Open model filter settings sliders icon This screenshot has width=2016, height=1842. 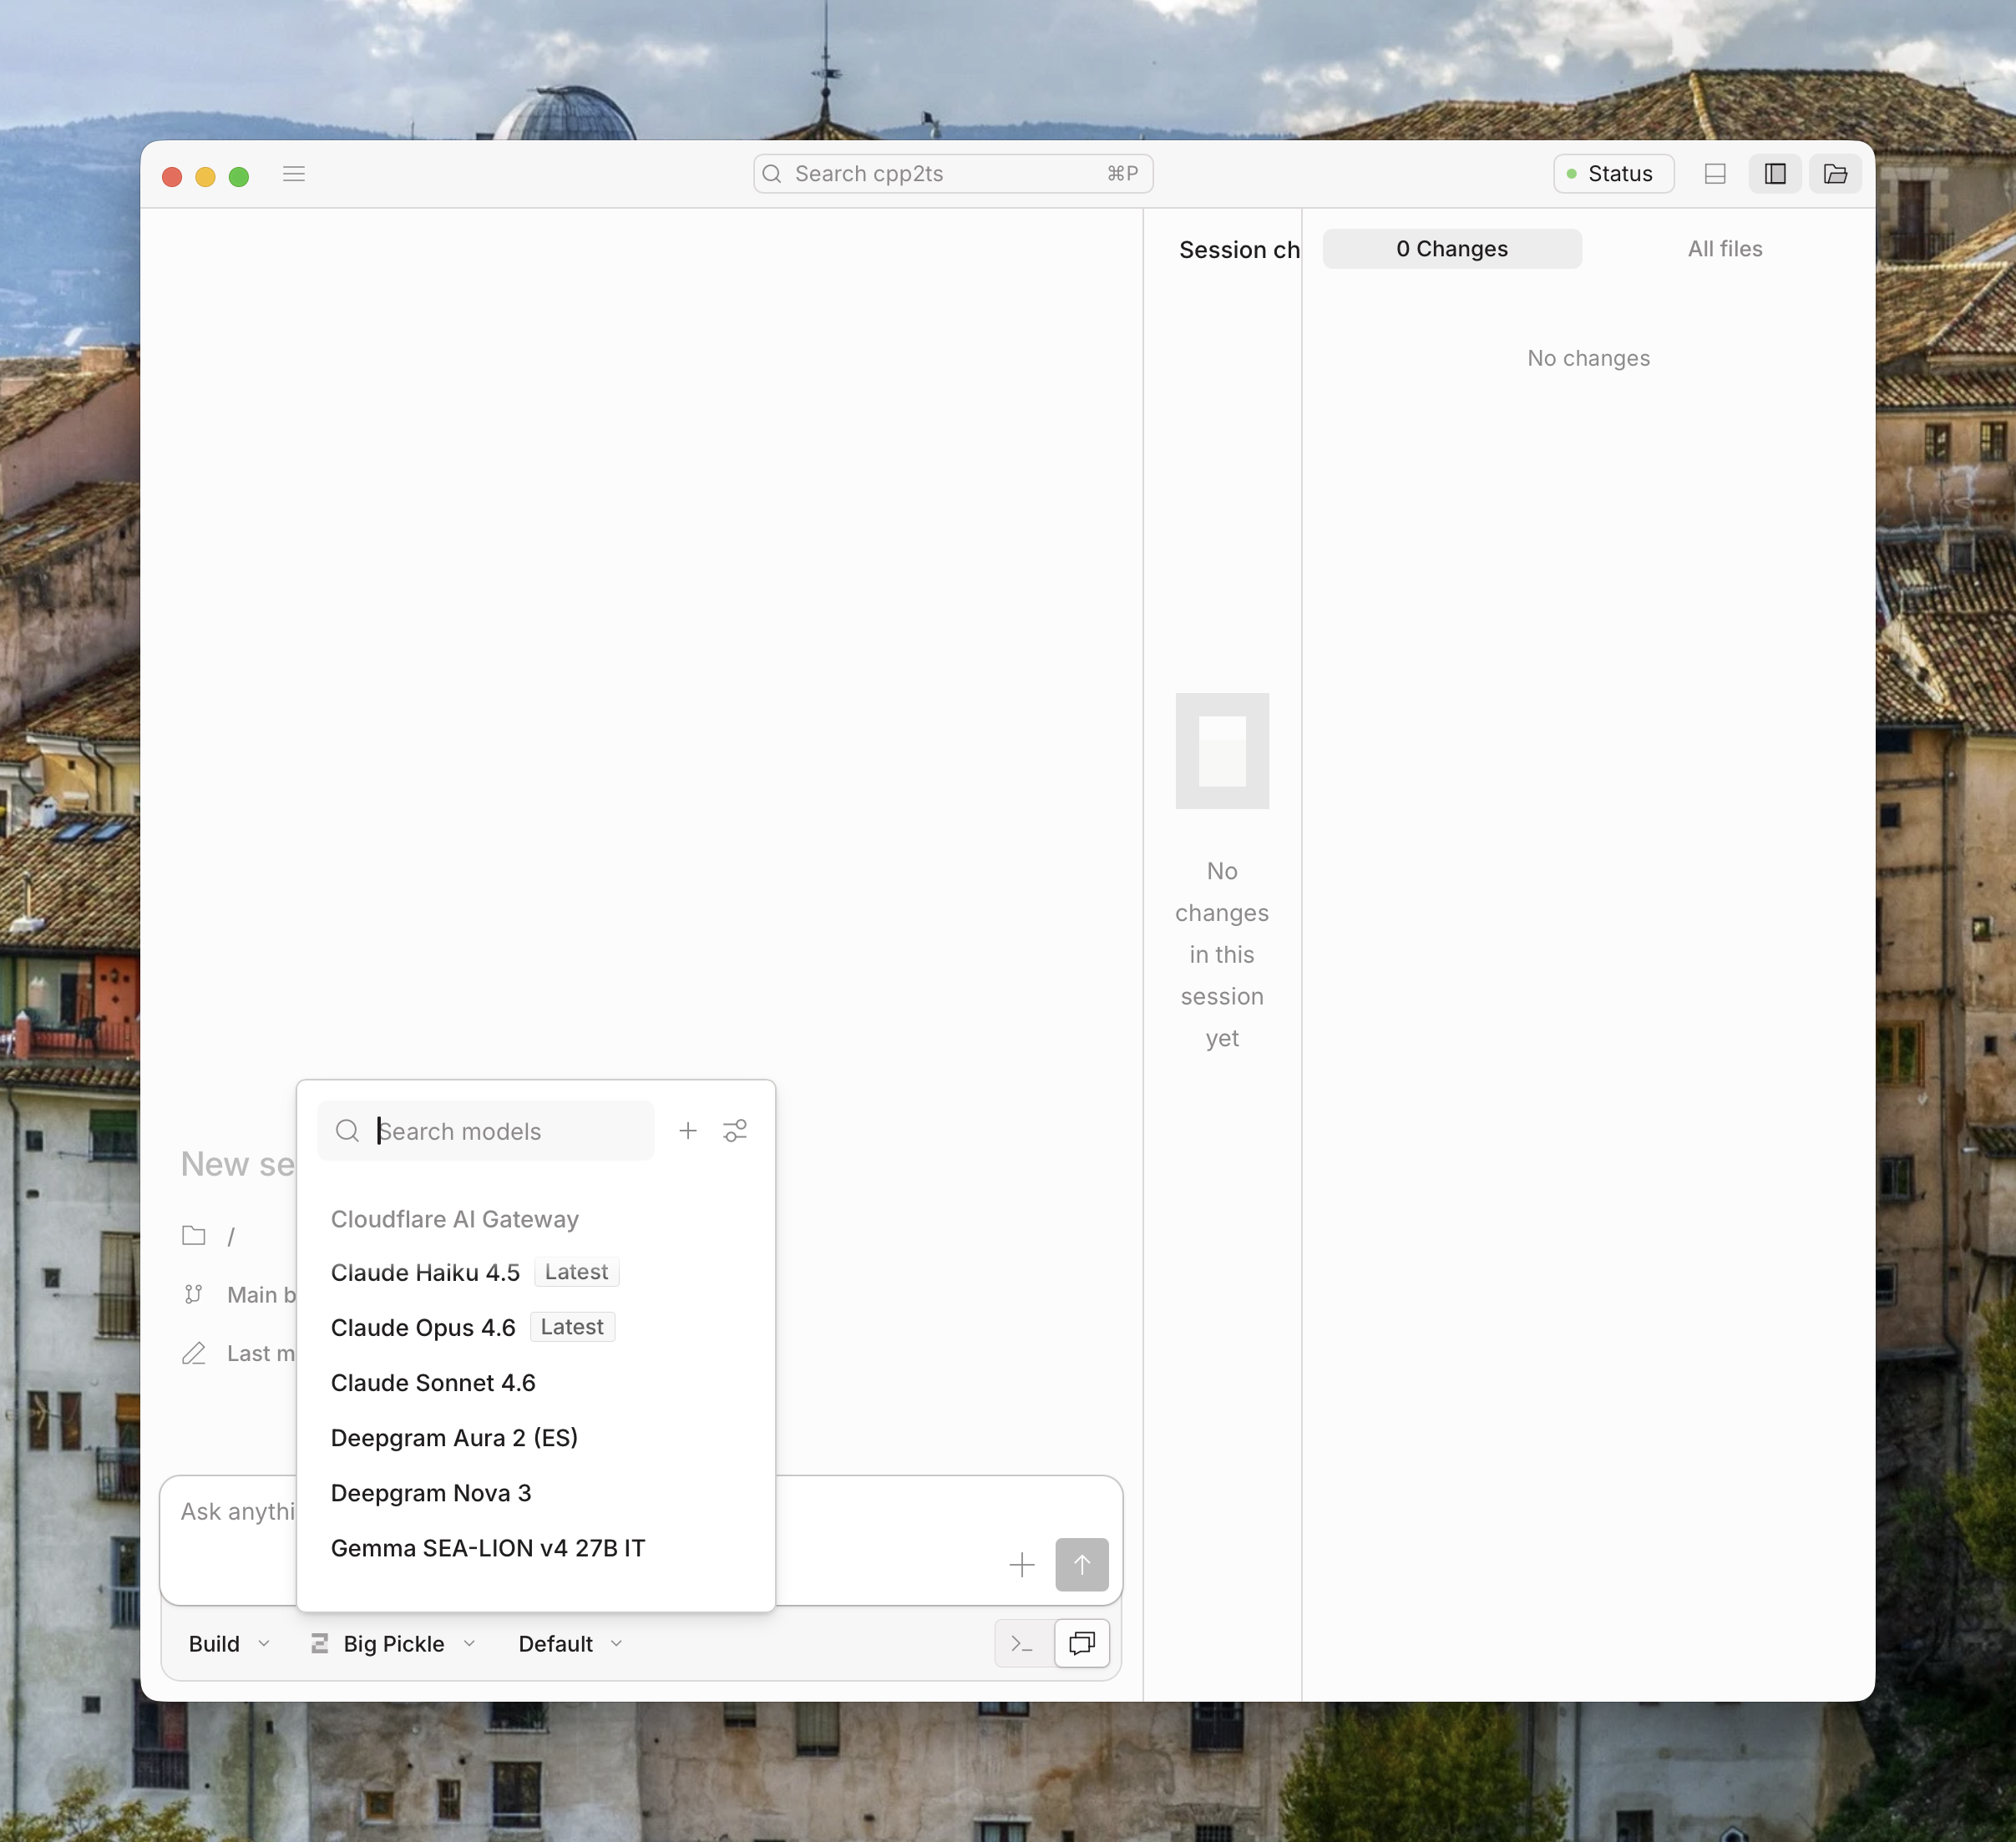pos(735,1131)
